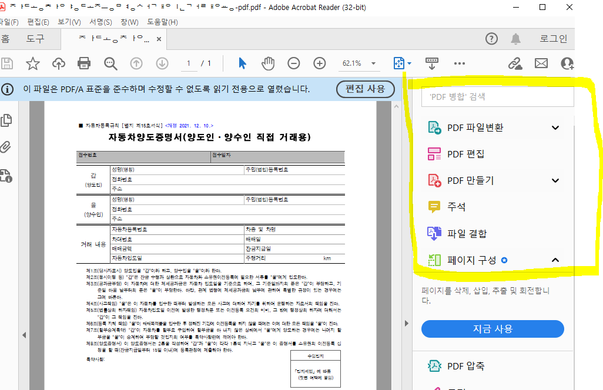Open more tools with the ellipsis icon

pyautogui.click(x=459, y=63)
